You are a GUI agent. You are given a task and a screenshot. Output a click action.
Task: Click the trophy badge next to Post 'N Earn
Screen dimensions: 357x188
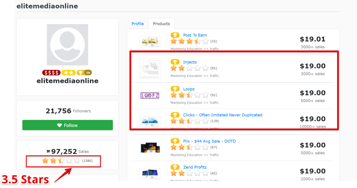click(175, 35)
